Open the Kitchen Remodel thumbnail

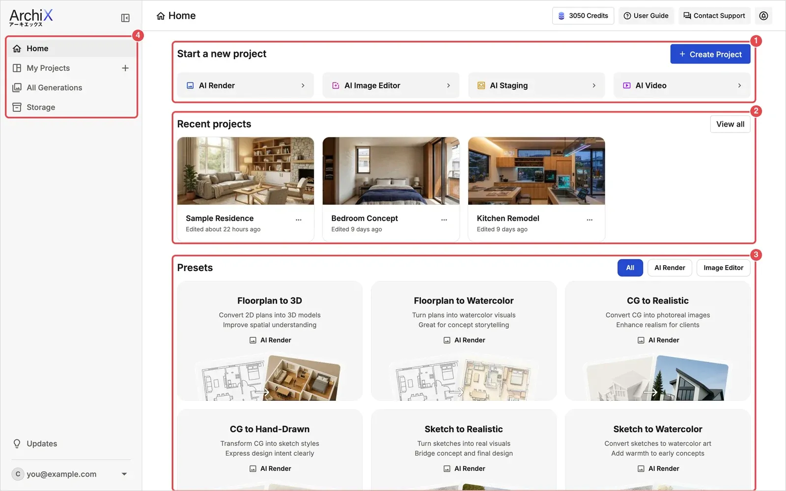pyautogui.click(x=536, y=171)
